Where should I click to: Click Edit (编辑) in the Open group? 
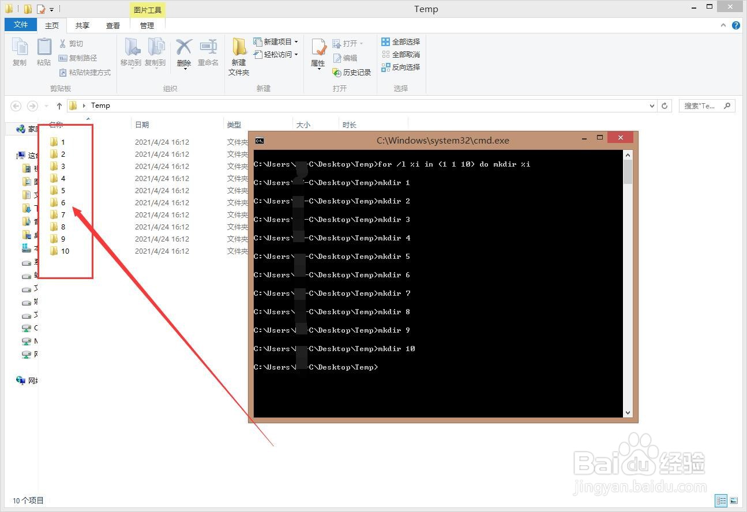tap(345, 58)
